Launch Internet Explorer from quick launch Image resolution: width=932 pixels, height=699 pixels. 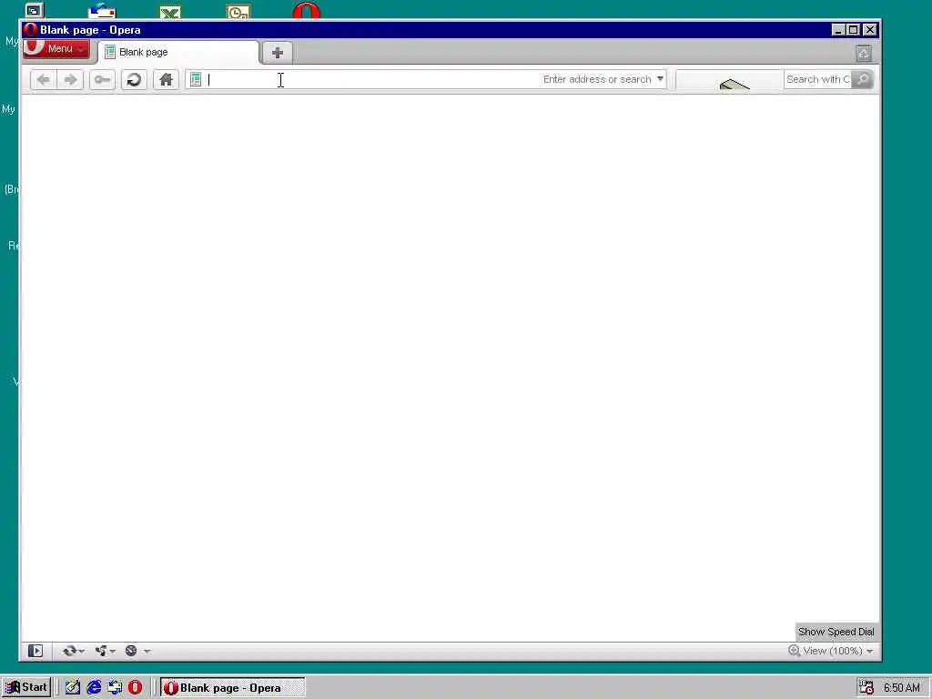pyautogui.click(x=94, y=688)
